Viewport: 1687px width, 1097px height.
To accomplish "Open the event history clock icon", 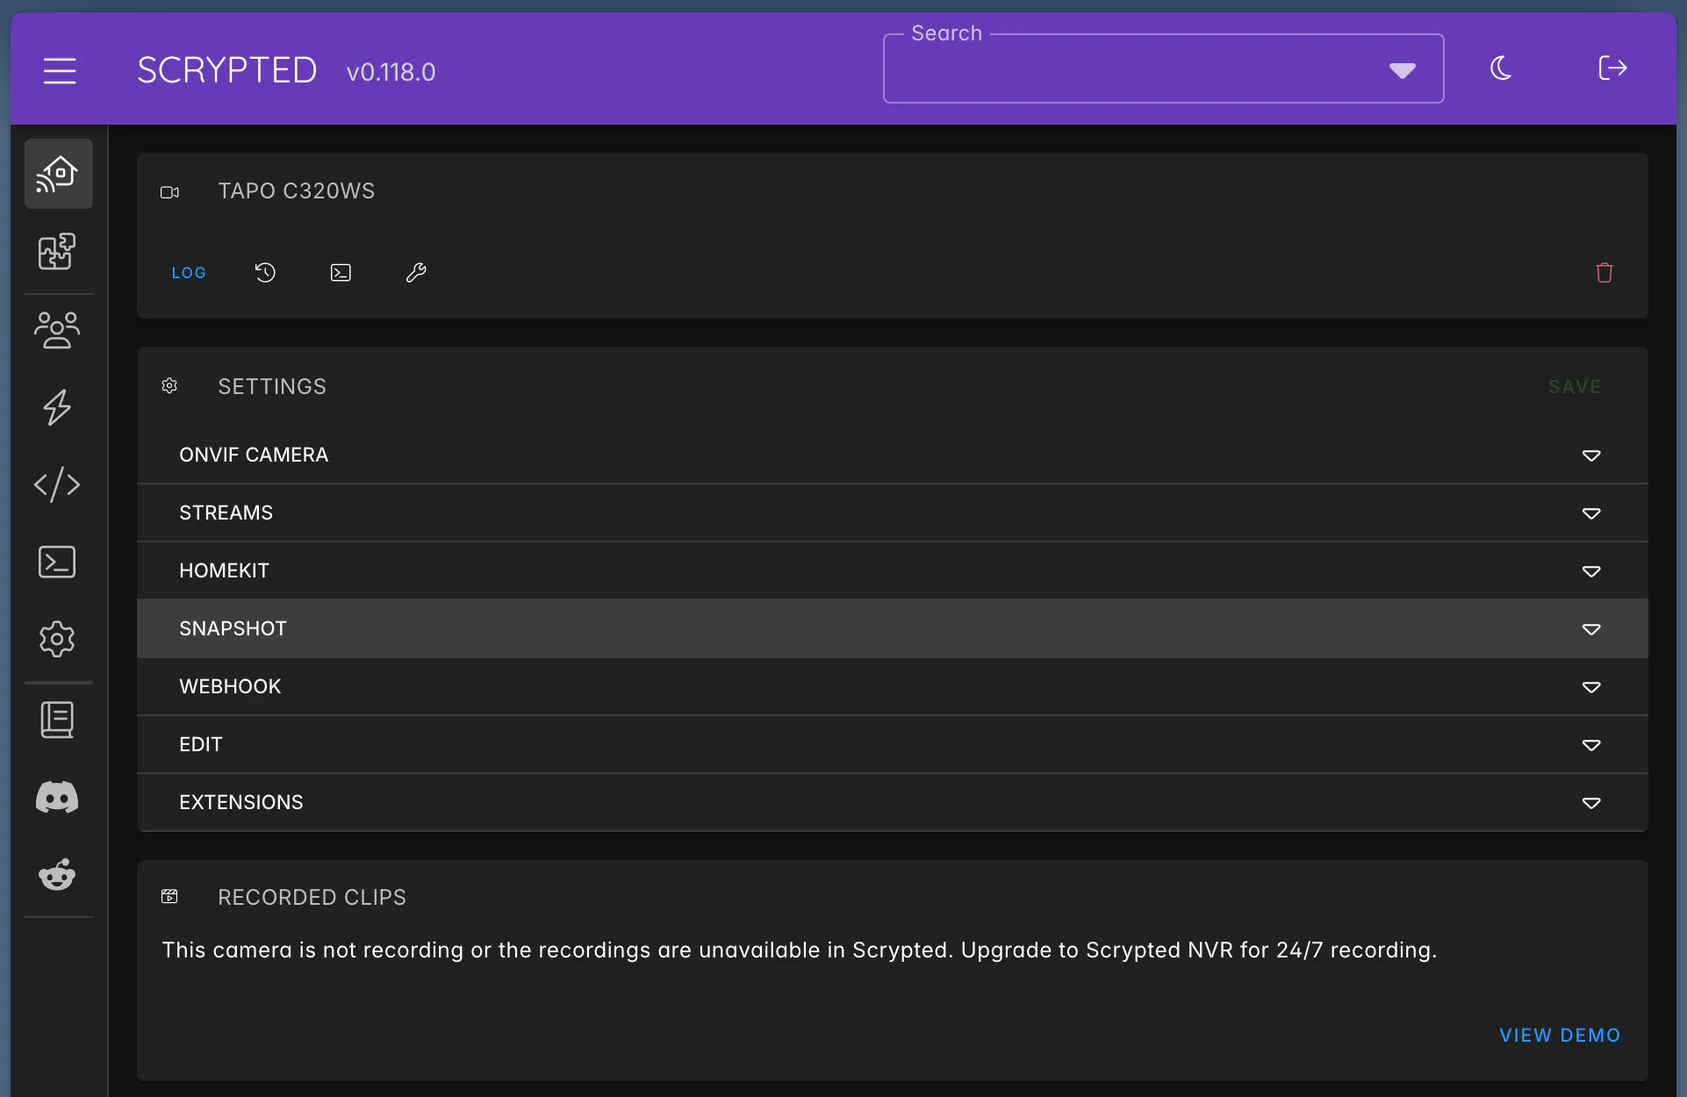I will 265,273.
